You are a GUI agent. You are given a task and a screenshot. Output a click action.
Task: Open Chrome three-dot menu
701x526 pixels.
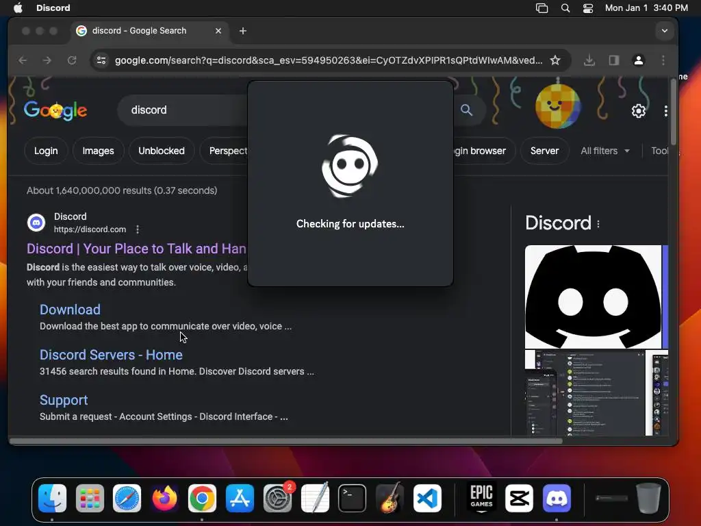coord(663,60)
